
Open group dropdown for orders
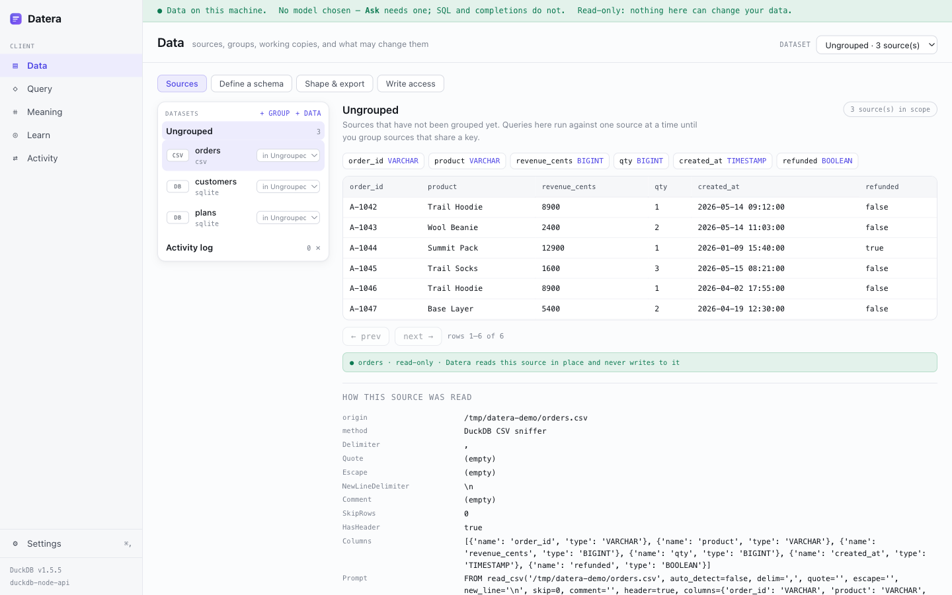288,155
